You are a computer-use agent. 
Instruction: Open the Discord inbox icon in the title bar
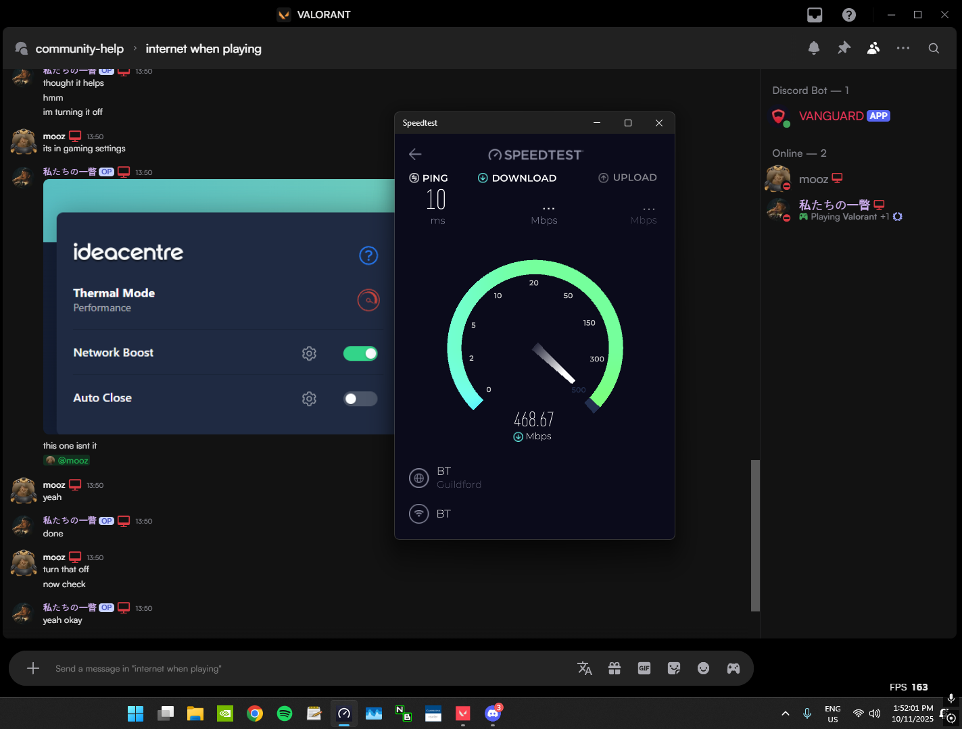[x=815, y=15]
